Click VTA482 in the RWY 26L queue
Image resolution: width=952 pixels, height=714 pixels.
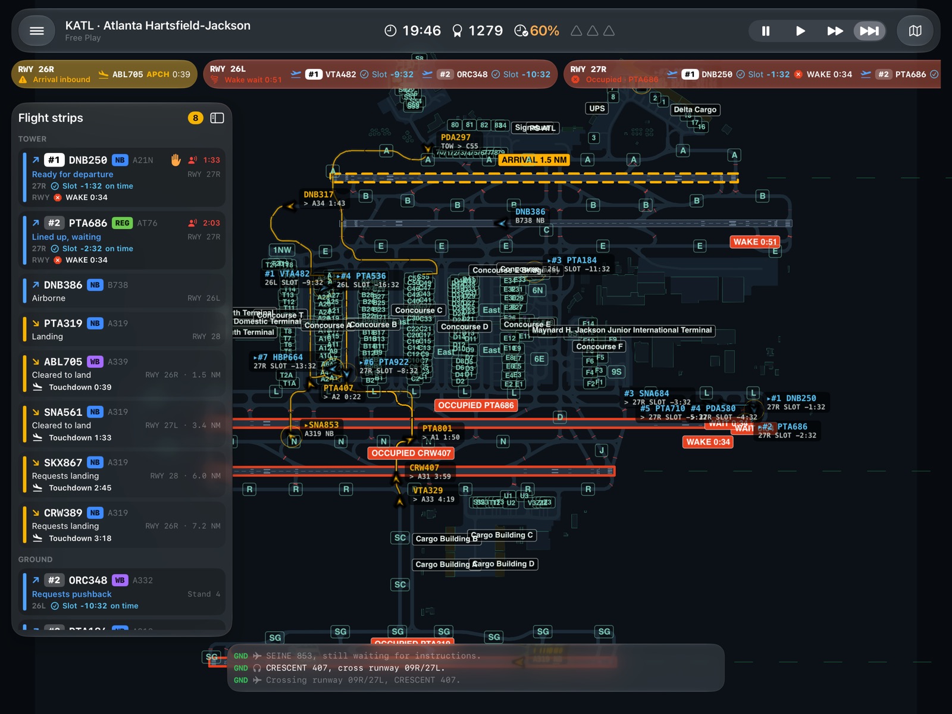click(x=340, y=74)
